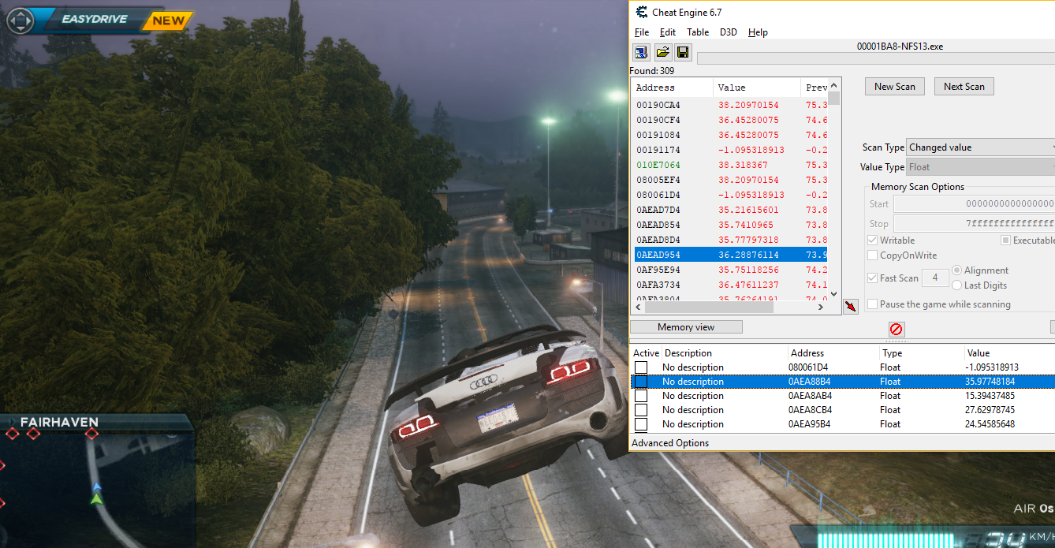Open the Edit menu

pyautogui.click(x=668, y=32)
